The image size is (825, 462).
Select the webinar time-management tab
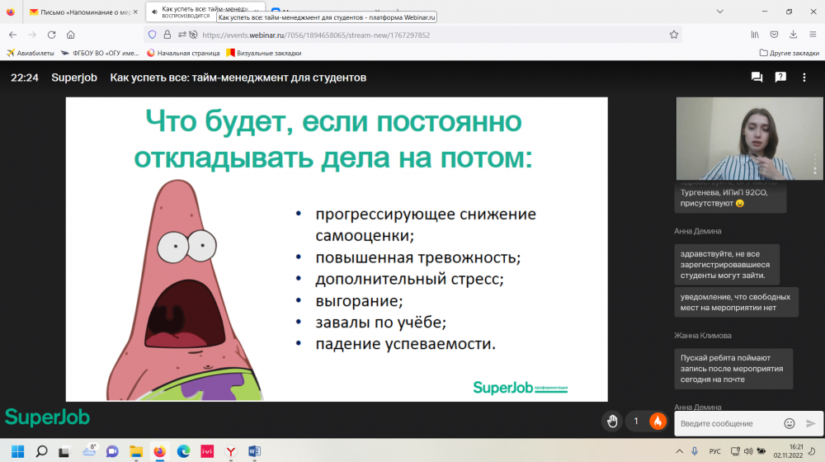click(201, 12)
